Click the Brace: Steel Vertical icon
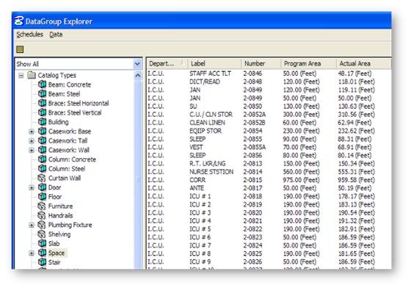This screenshot has width=411, height=288. pyautogui.click(x=42, y=112)
